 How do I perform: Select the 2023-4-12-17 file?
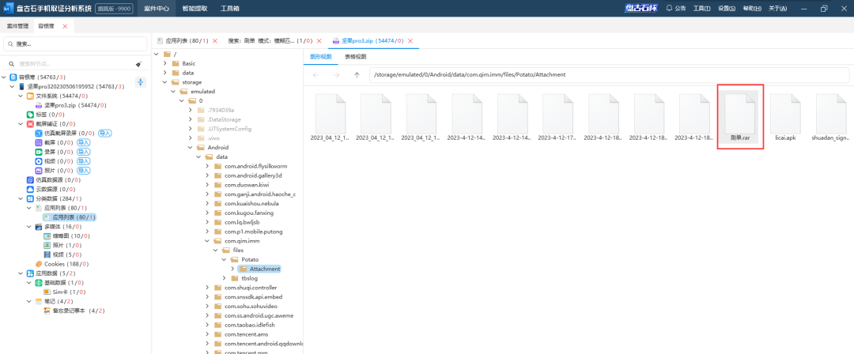(558, 118)
